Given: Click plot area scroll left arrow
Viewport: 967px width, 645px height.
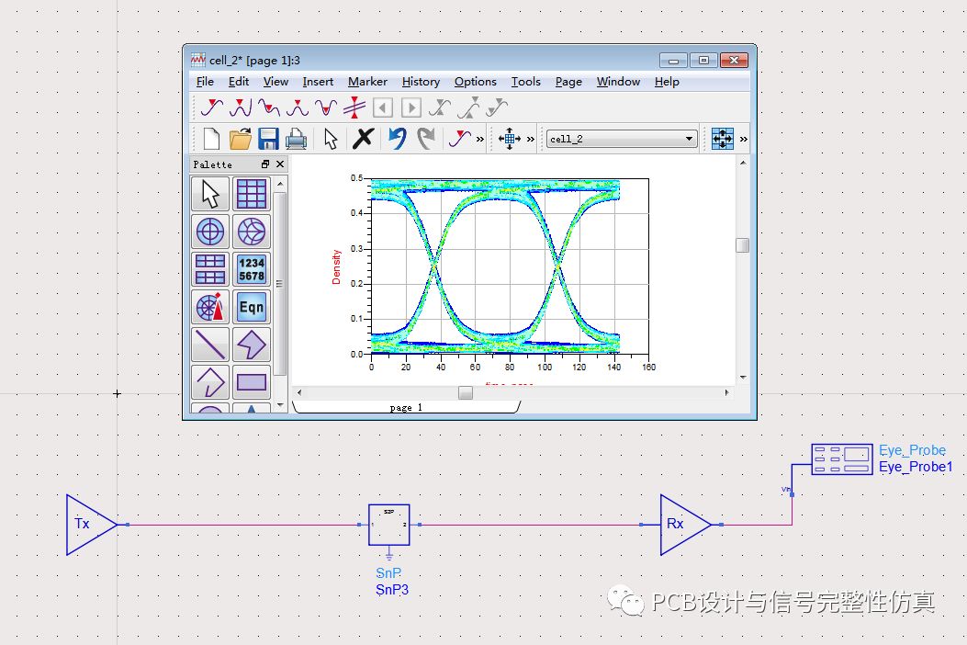Looking at the screenshot, I should 299,392.
